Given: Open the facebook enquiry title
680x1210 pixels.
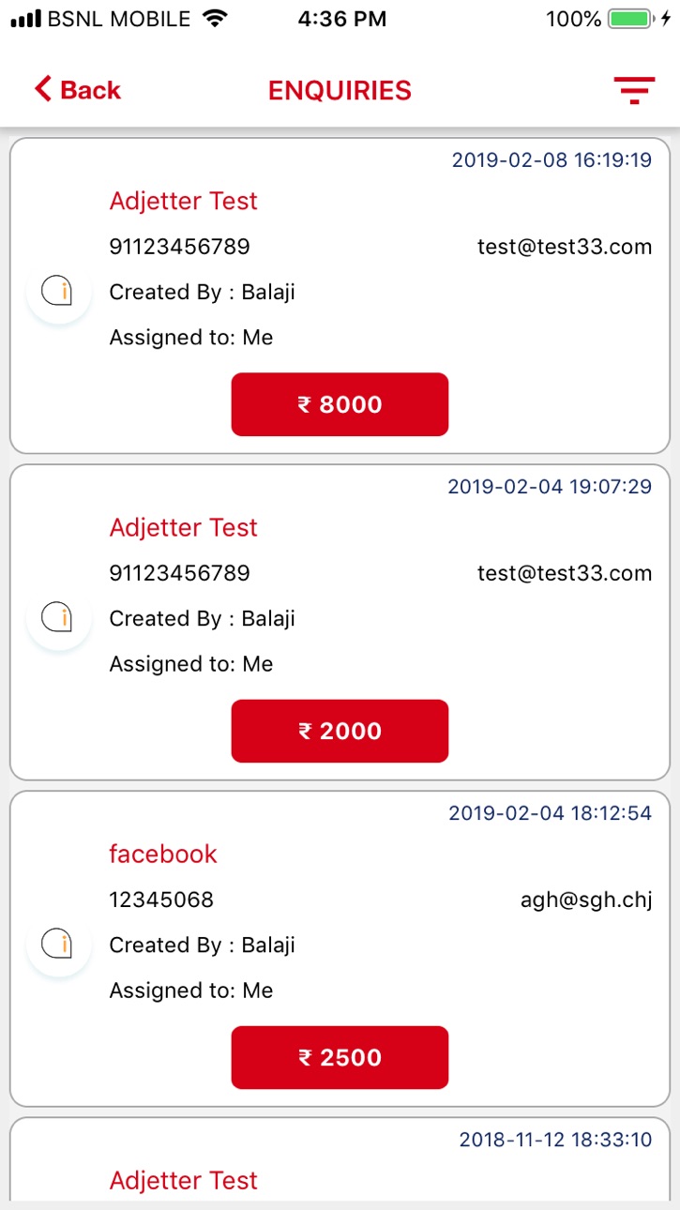Looking at the screenshot, I should [163, 854].
